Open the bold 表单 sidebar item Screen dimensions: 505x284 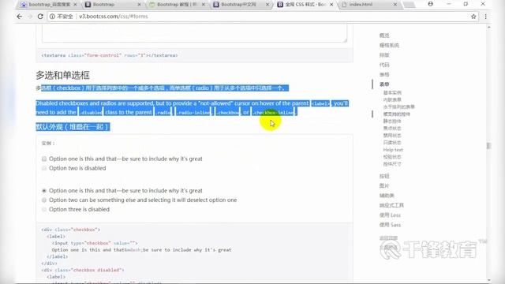click(384, 84)
